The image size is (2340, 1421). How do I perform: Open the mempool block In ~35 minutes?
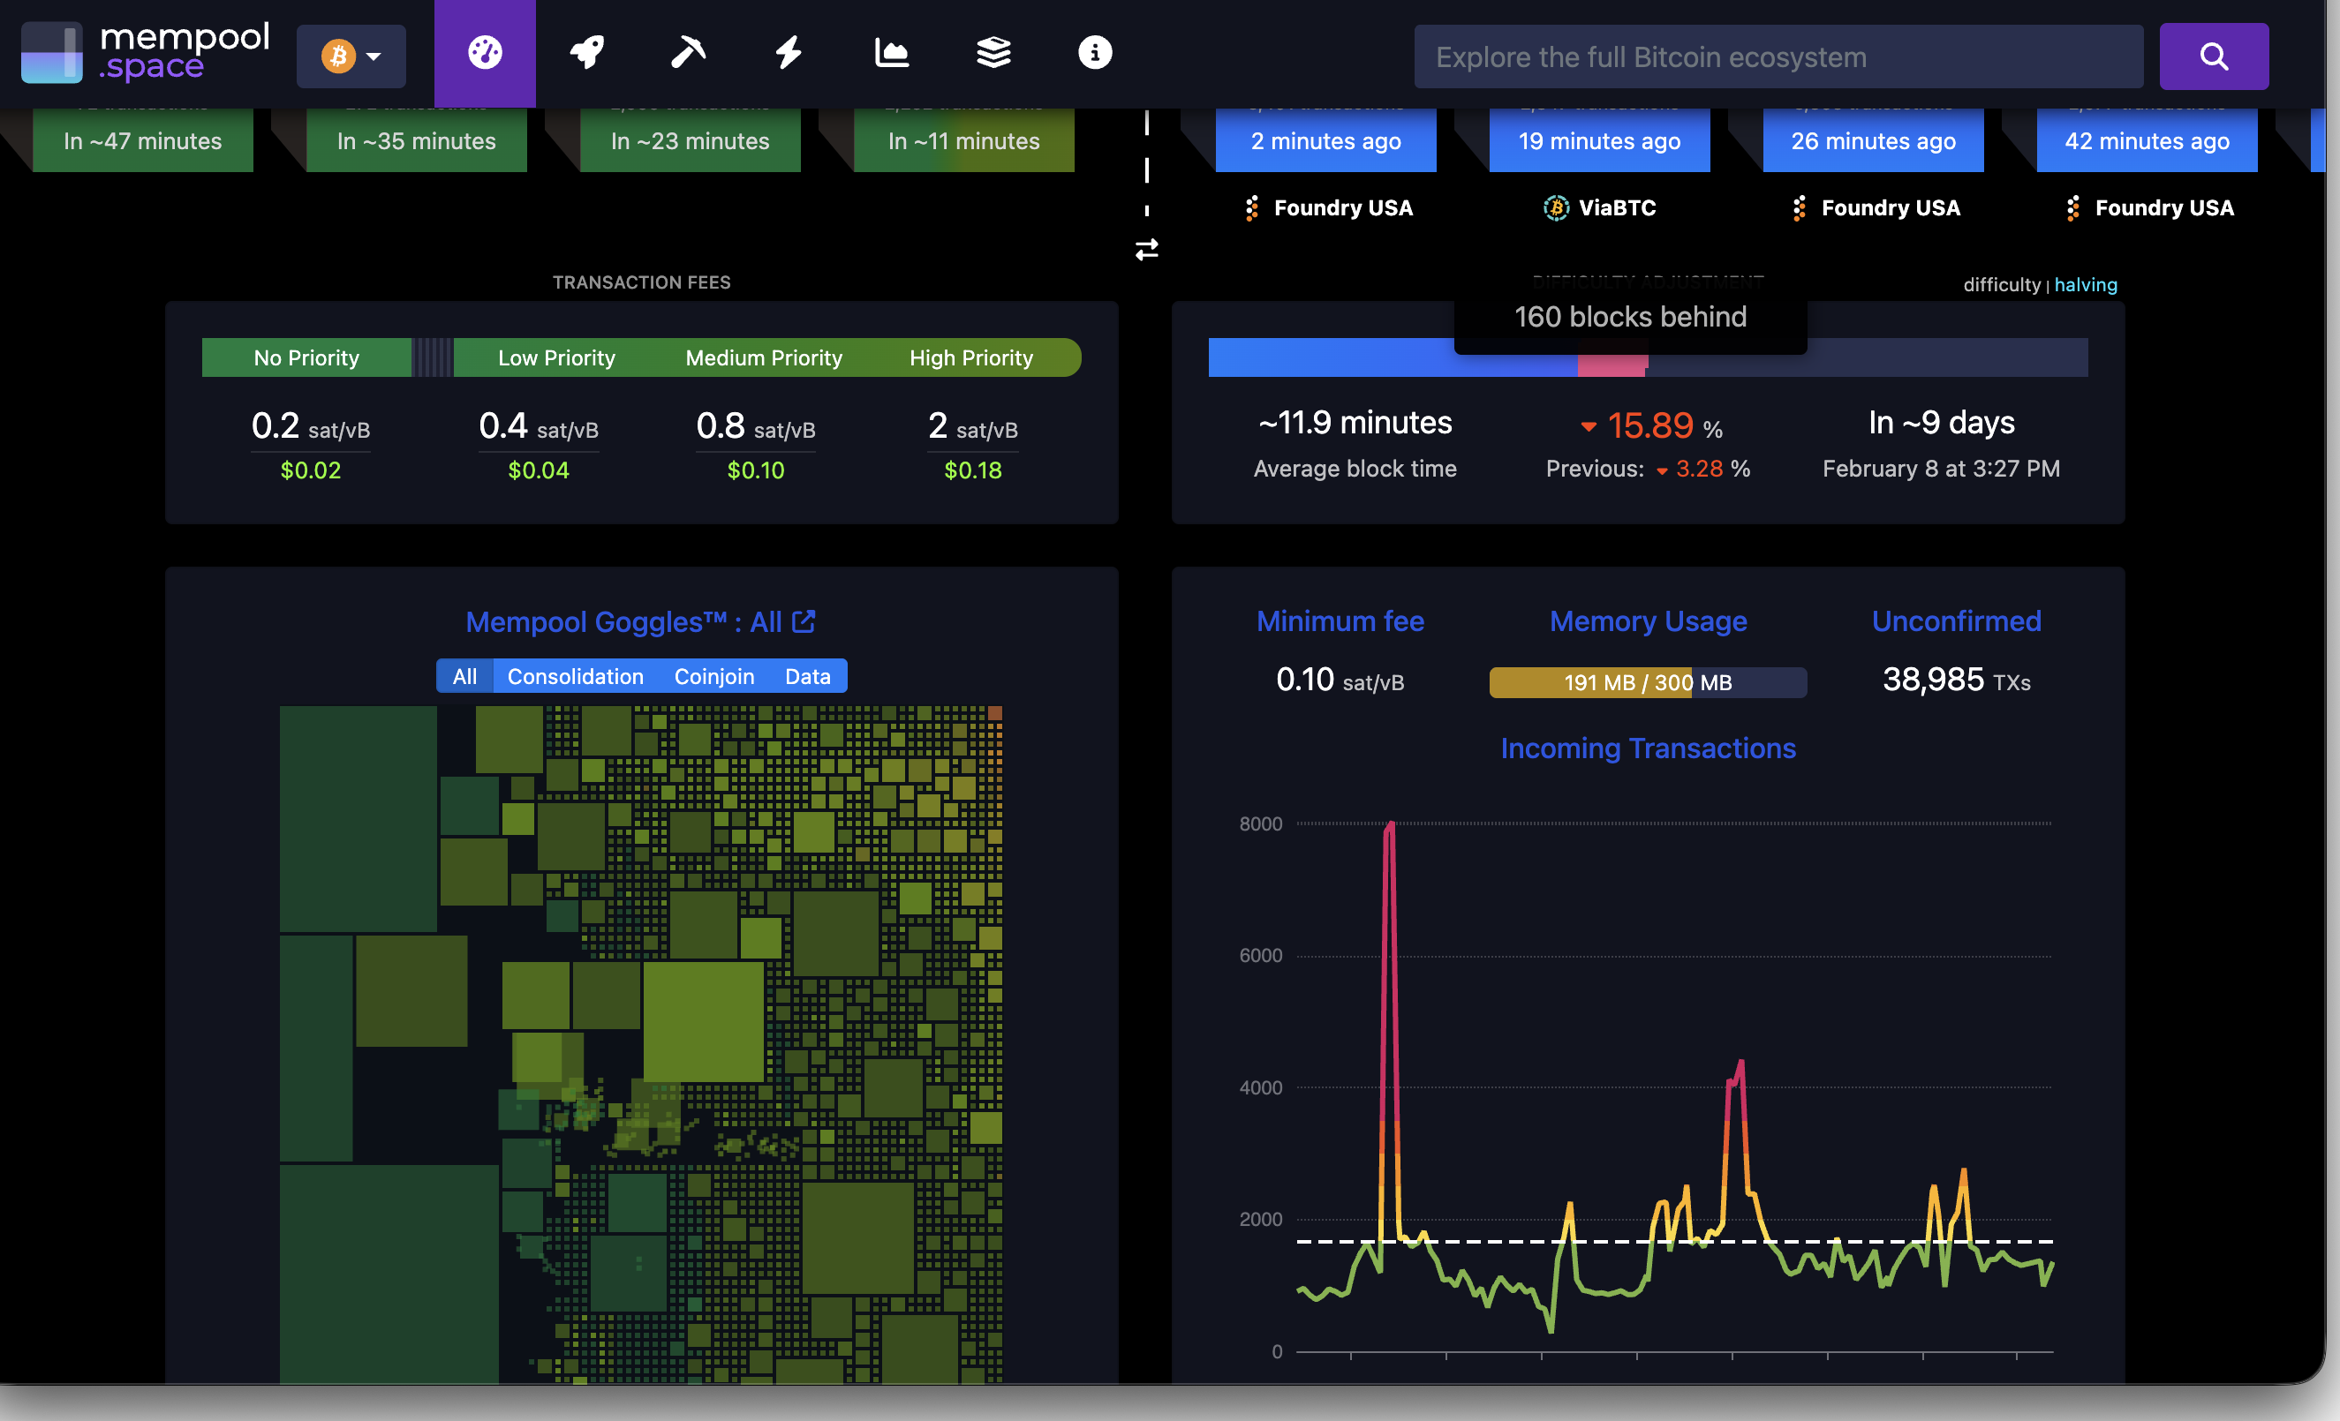coord(416,139)
